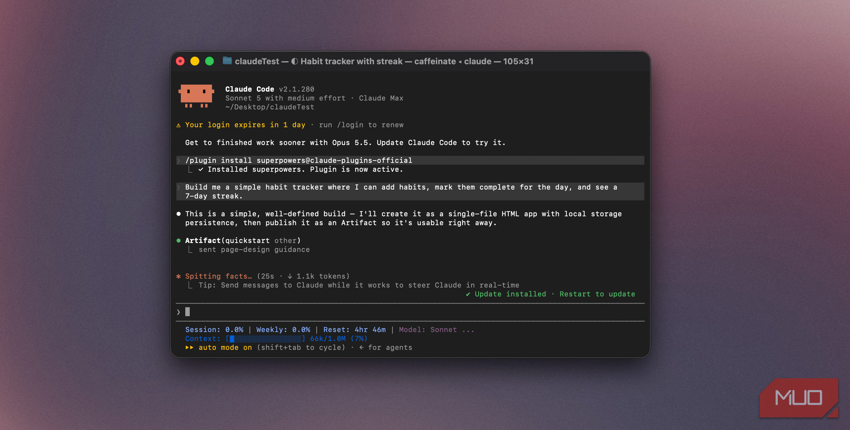Click 'Artifact(quickstart other)' tool call
Image resolution: width=850 pixels, height=430 pixels.
(243, 240)
